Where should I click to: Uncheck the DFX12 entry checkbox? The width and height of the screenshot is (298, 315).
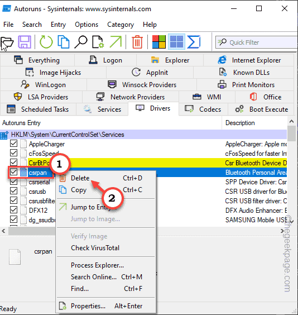coord(13,210)
